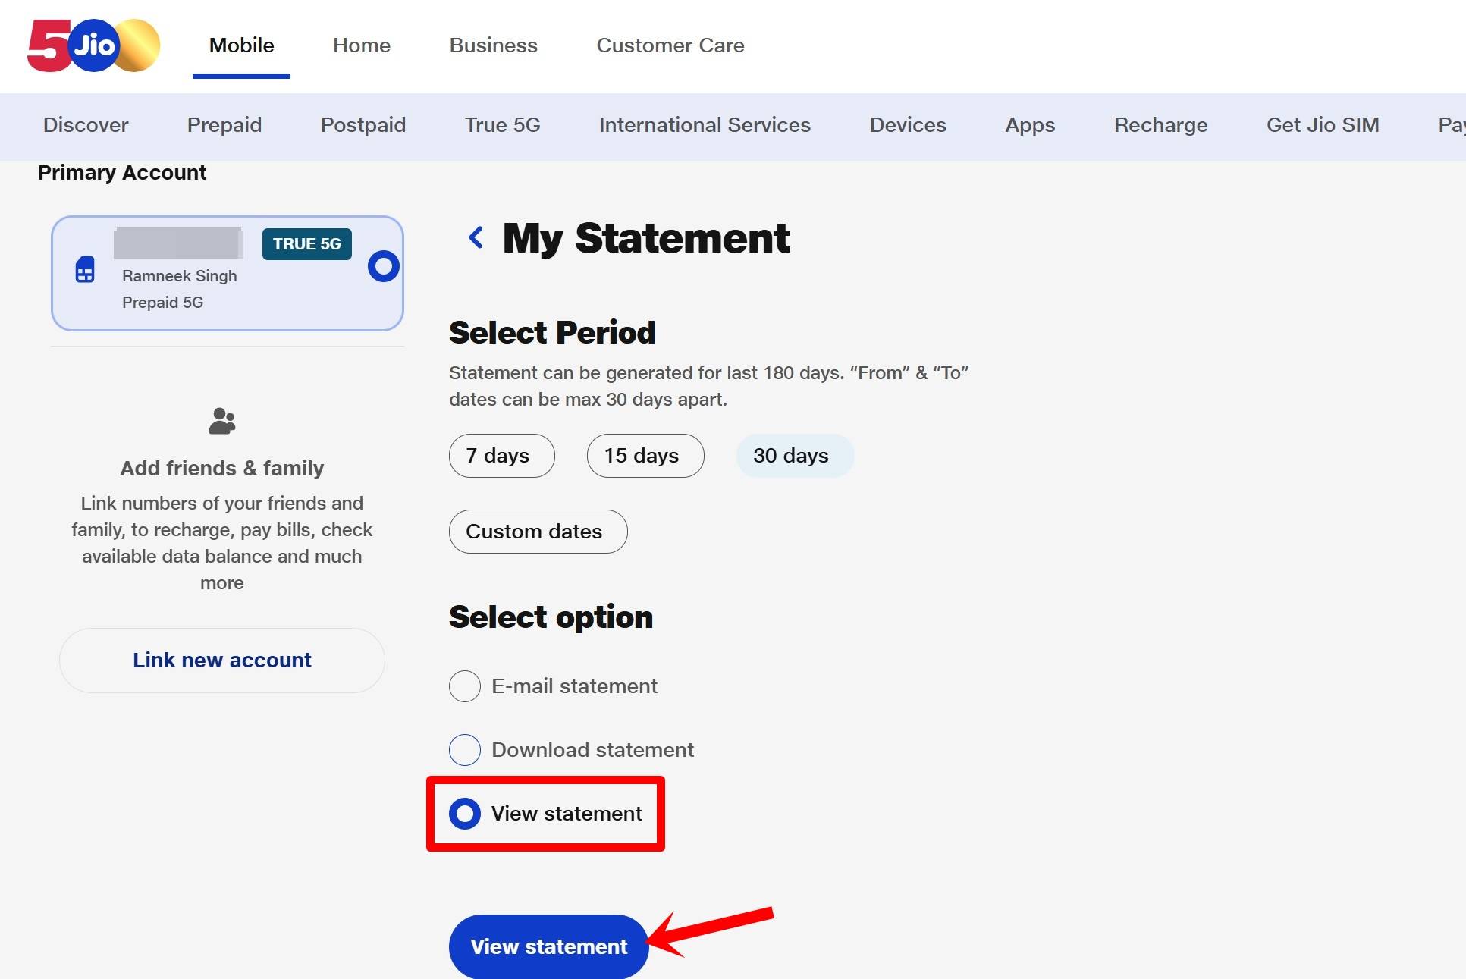The image size is (1466, 979).
Task: Click the Prepaid 5G label
Action: pyautogui.click(x=163, y=303)
